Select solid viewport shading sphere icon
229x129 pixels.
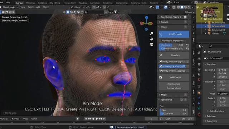[x=182, y=7]
